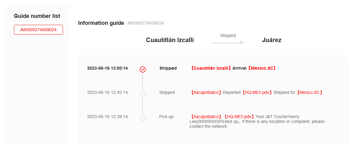Click the gray checkmark beside the Pick-up event
This screenshot has height=145, width=356.
click(143, 118)
